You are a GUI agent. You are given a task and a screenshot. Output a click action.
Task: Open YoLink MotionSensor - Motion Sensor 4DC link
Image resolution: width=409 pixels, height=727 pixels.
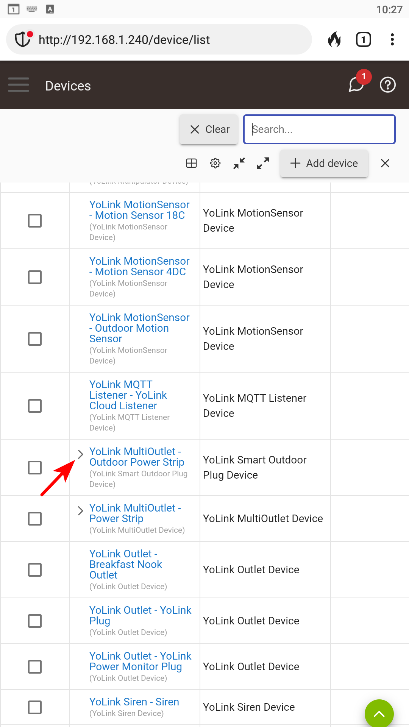[139, 267]
